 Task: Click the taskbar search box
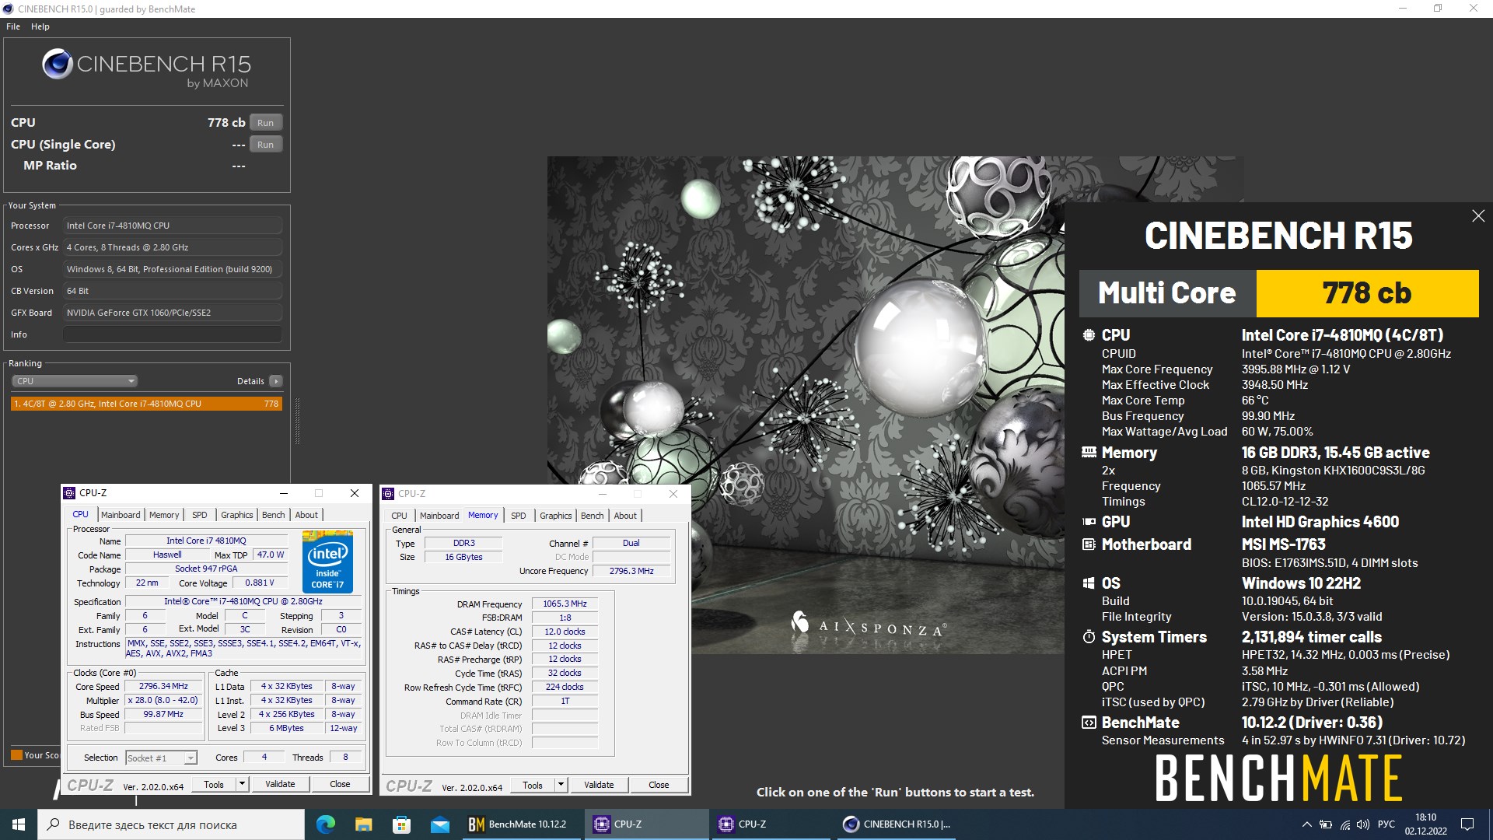tap(171, 824)
